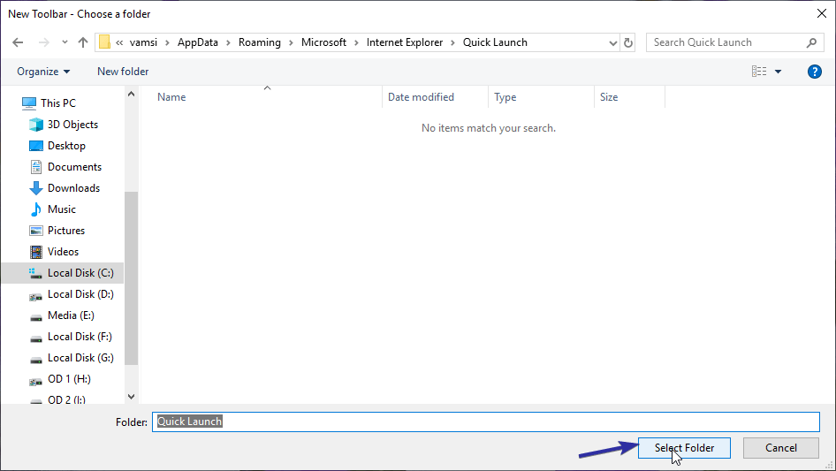Image resolution: width=836 pixels, height=471 pixels.
Task: Open the recent locations dropdown arrow
Action: pos(65,42)
